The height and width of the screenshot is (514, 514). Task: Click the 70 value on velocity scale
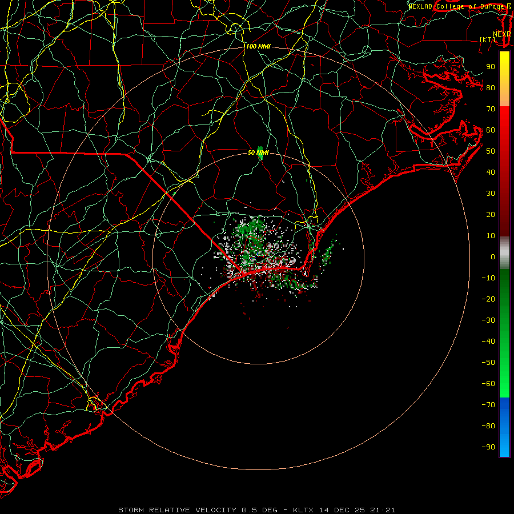click(491, 109)
